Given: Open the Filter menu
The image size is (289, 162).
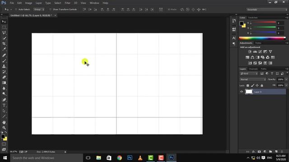Looking at the screenshot, I should (x=67, y=3).
